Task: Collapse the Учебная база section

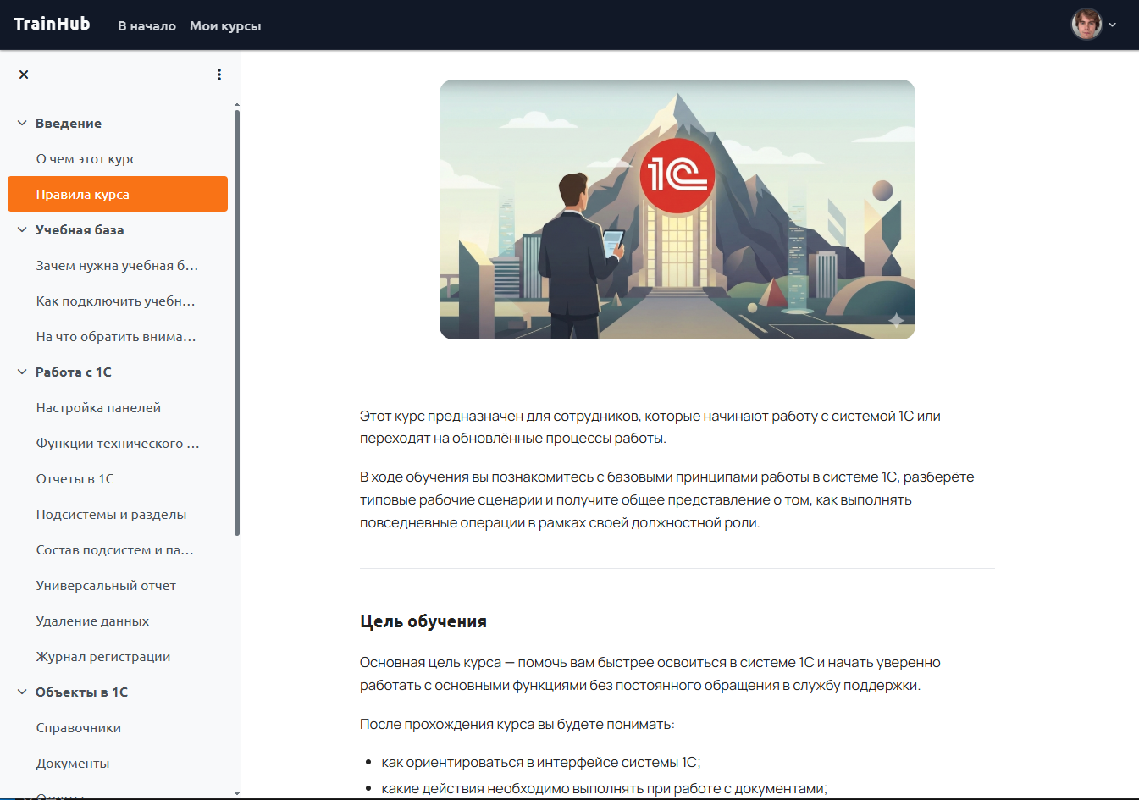Action: pyautogui.click(x=22, y=230)
